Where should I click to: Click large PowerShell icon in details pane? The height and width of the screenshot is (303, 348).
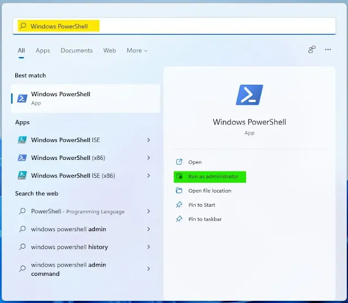pyautogui.click(x=250, y=95)
